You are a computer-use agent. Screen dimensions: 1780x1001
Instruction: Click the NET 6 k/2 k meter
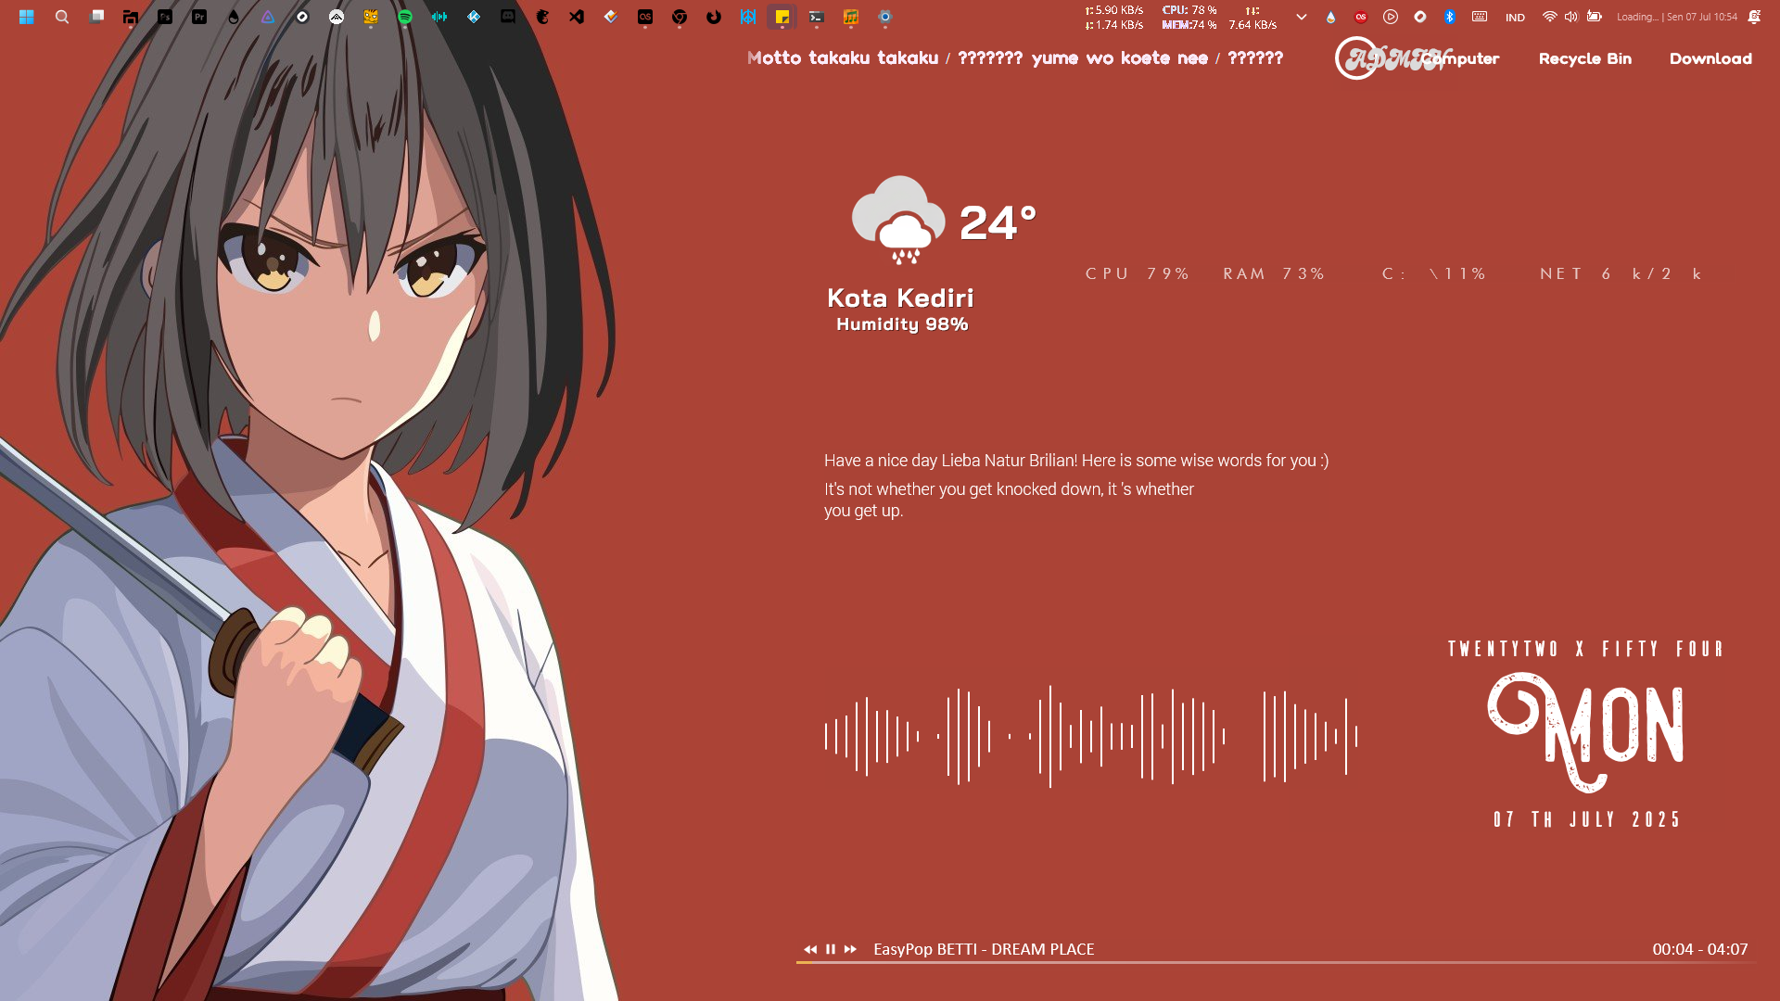tap(1621, 273)
